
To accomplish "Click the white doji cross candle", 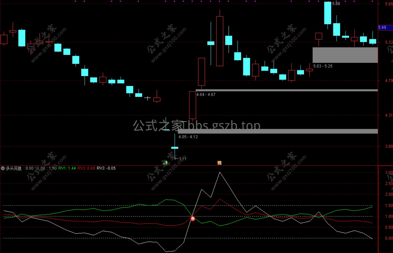I will 148,98.
